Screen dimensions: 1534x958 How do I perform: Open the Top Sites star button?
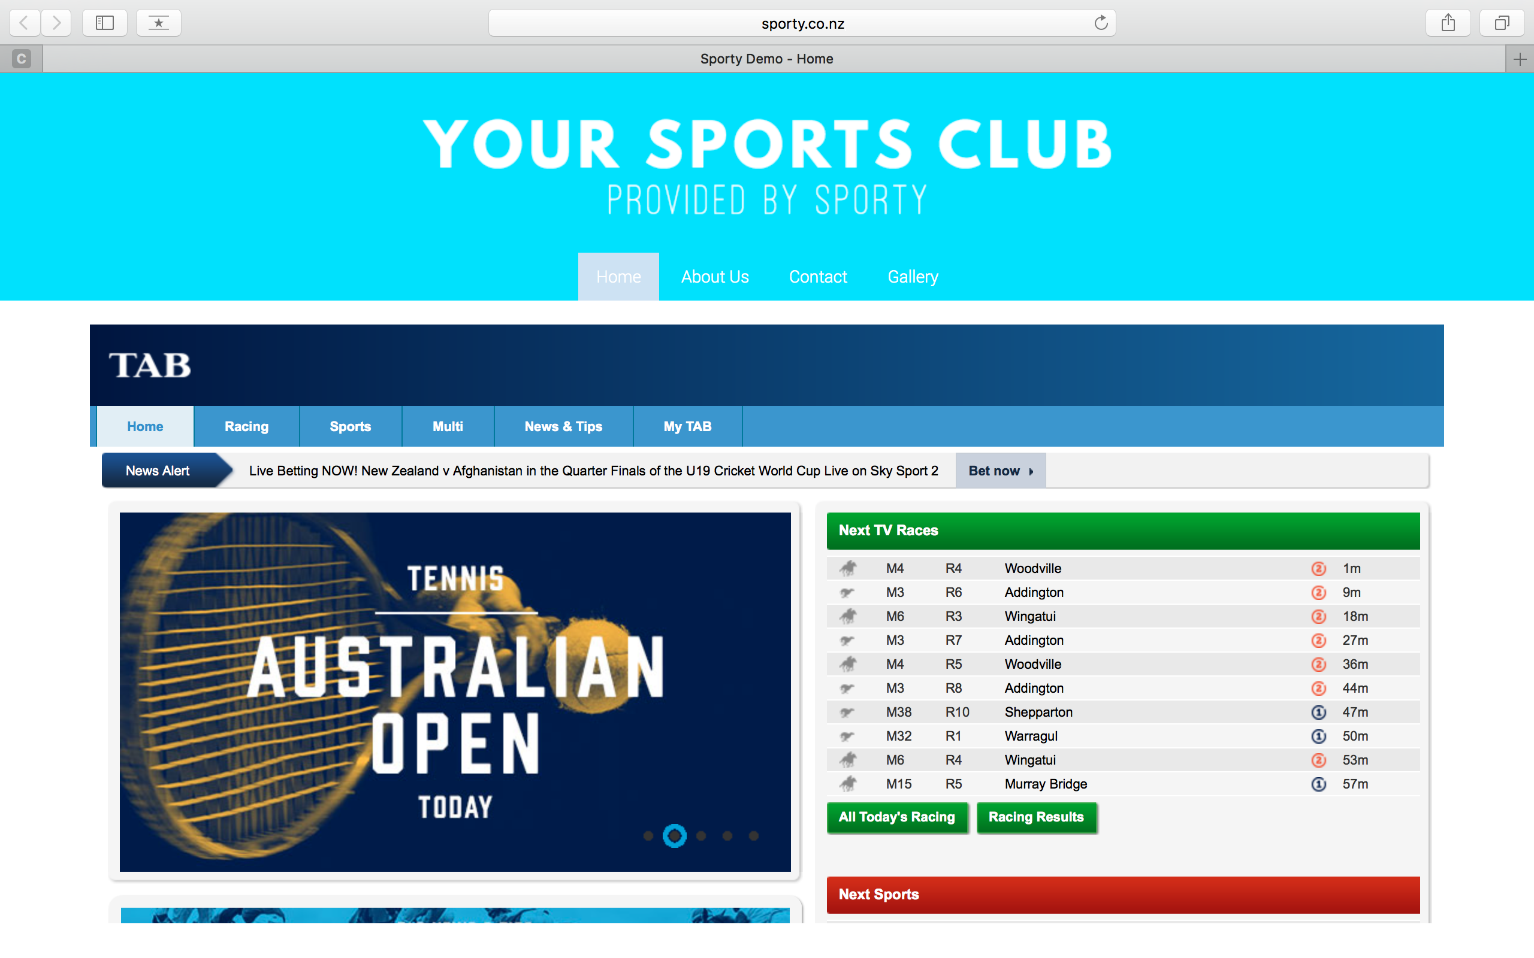tap(158, 23)
